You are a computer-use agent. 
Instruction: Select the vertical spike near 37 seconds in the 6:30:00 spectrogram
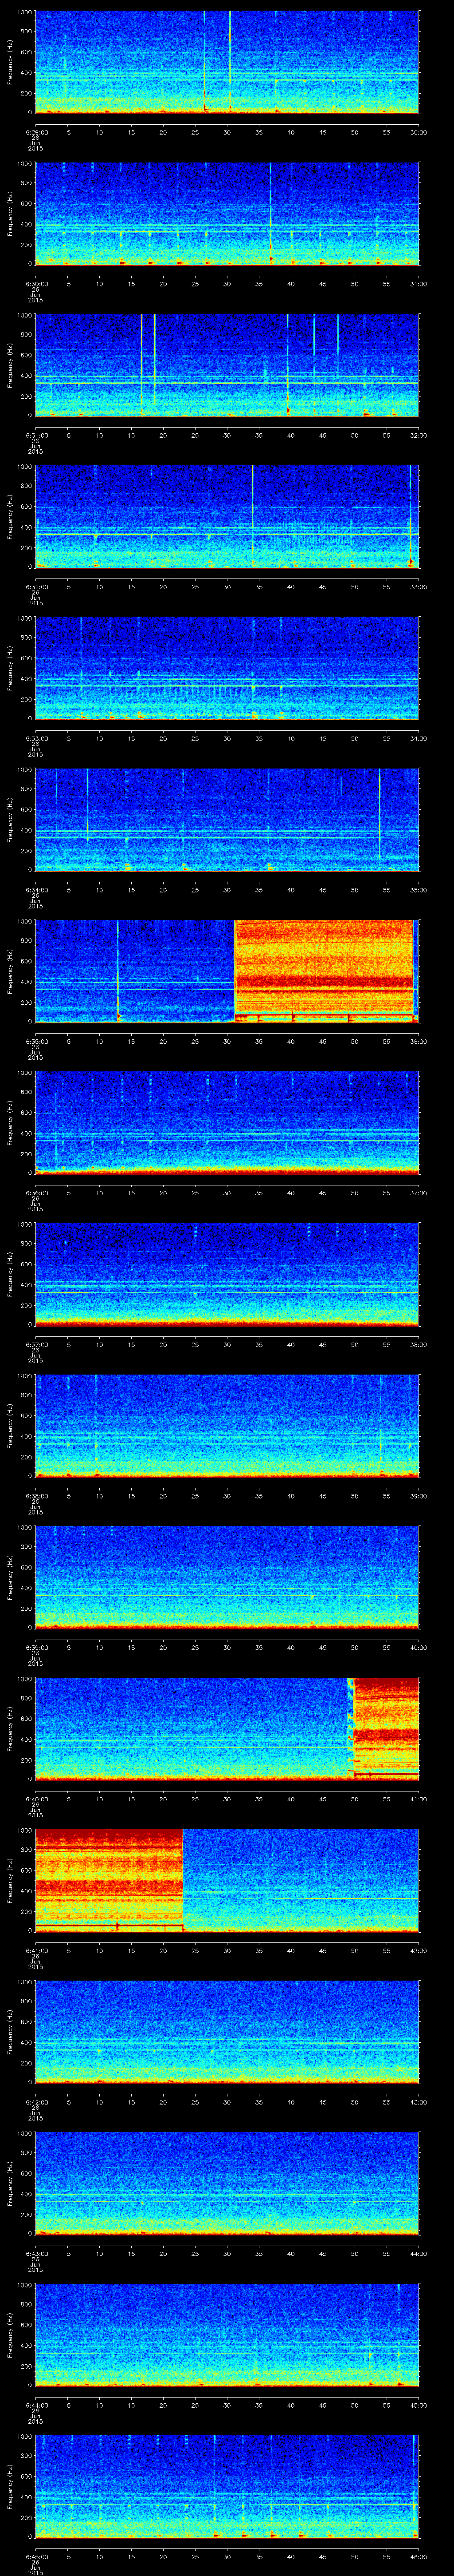pyautogui.click(x=270, y=213)
